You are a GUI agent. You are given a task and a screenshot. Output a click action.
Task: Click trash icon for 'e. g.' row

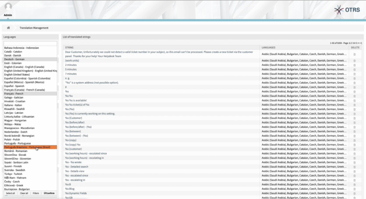pyautogui.click(x=355, y=79)
